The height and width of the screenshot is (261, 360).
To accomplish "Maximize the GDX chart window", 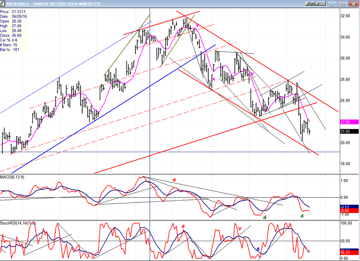I will tap(343, 4).
